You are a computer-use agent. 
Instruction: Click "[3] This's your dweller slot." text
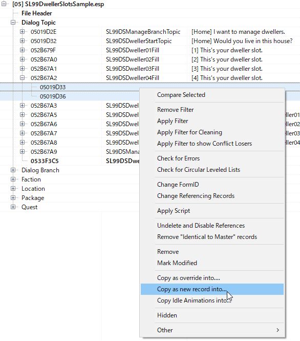coord(227,69)
